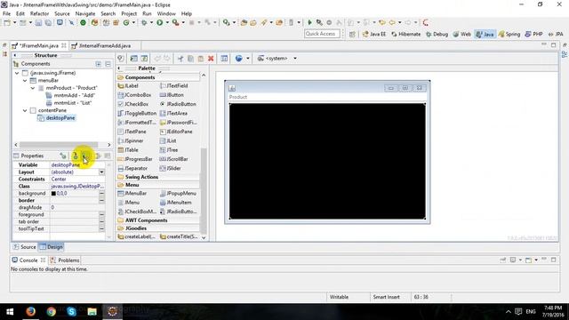Switch to the PHP perspective

point(533,34)
